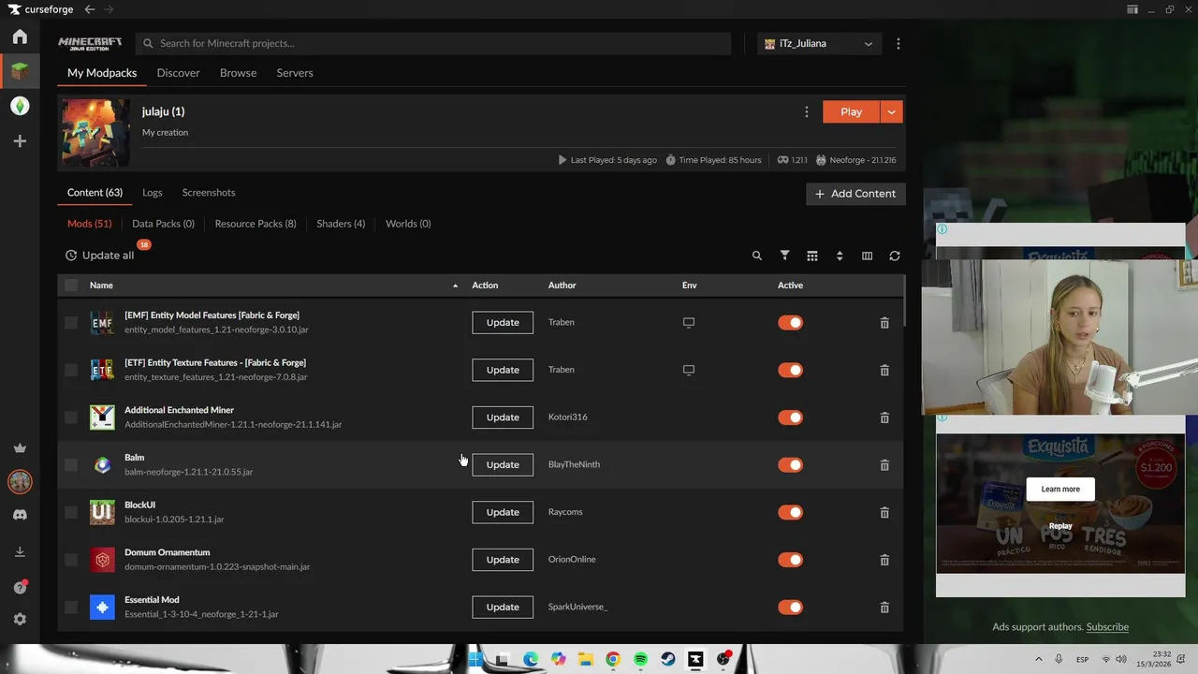The image size is (1198, 674).
Task: Open the sort arrows icon in toolbar
Action: [840, 256]
